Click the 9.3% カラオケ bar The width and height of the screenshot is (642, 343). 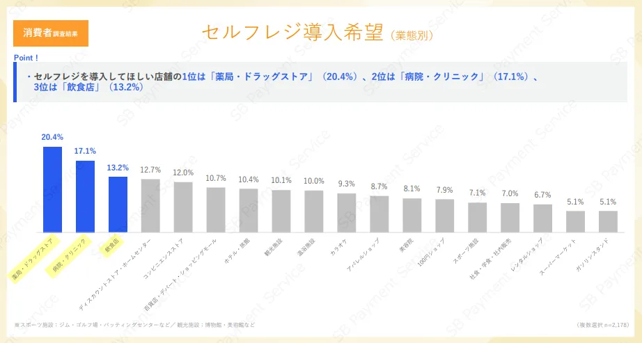(346, 212)
